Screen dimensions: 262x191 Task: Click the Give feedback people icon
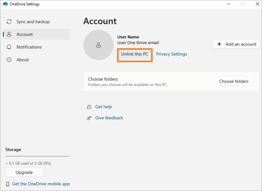point(89,118)
